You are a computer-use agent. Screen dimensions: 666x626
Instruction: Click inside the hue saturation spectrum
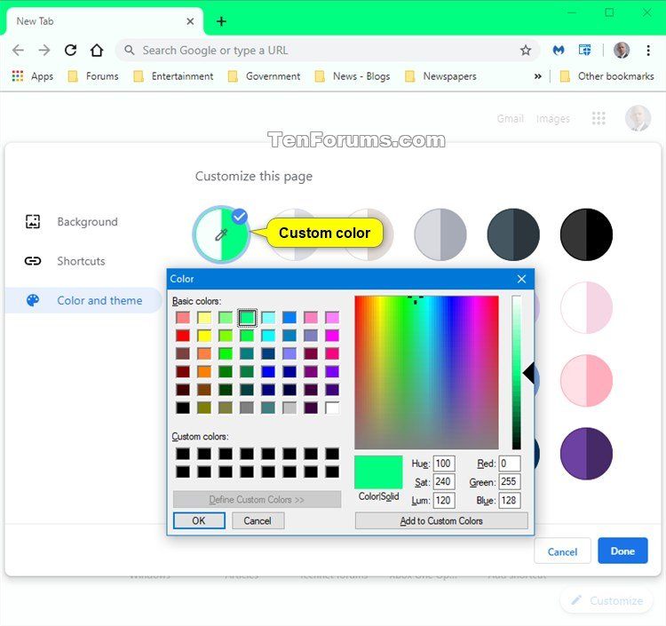click(426, 372)
